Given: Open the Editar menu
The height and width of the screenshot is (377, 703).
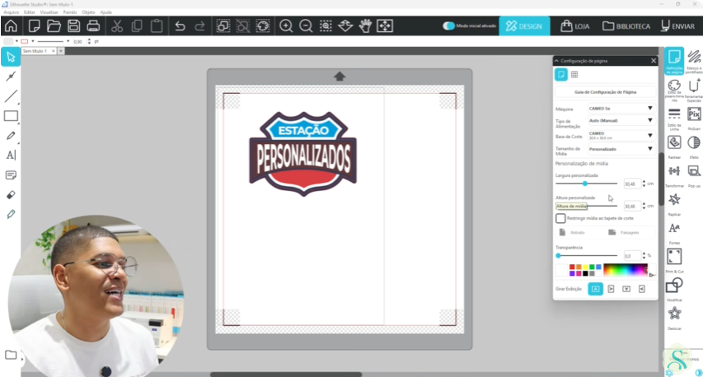Looking at the screenshot, I should (x=30, y=12).
